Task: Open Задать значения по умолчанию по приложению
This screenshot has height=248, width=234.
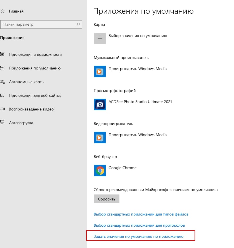Action: click(x=139, y=236)
